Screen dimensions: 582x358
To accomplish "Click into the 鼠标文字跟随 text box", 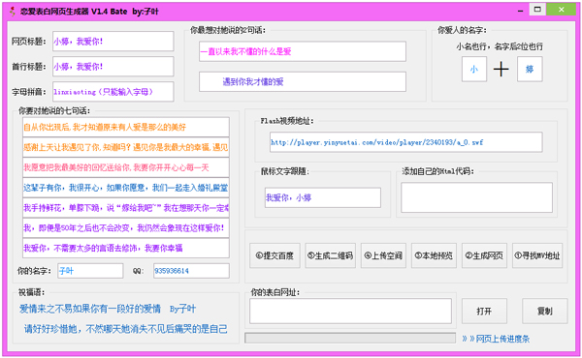I will [323, 197].
